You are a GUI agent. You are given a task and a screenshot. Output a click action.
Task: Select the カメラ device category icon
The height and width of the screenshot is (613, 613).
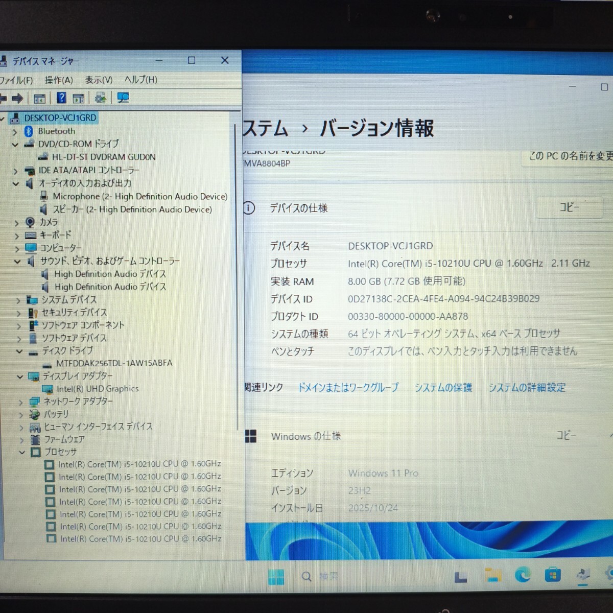30,222
